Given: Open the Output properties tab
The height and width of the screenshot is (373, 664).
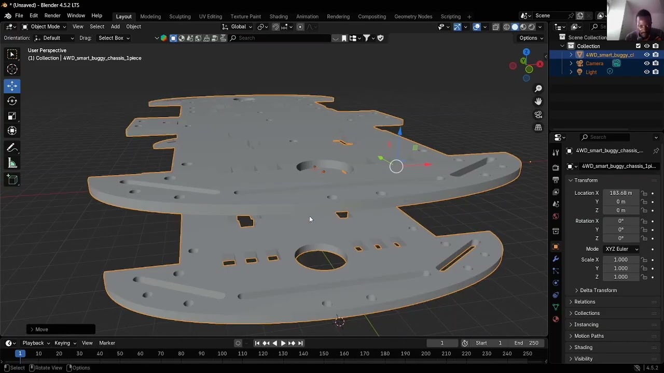Looking at the screenshot, I should [556, 180].
